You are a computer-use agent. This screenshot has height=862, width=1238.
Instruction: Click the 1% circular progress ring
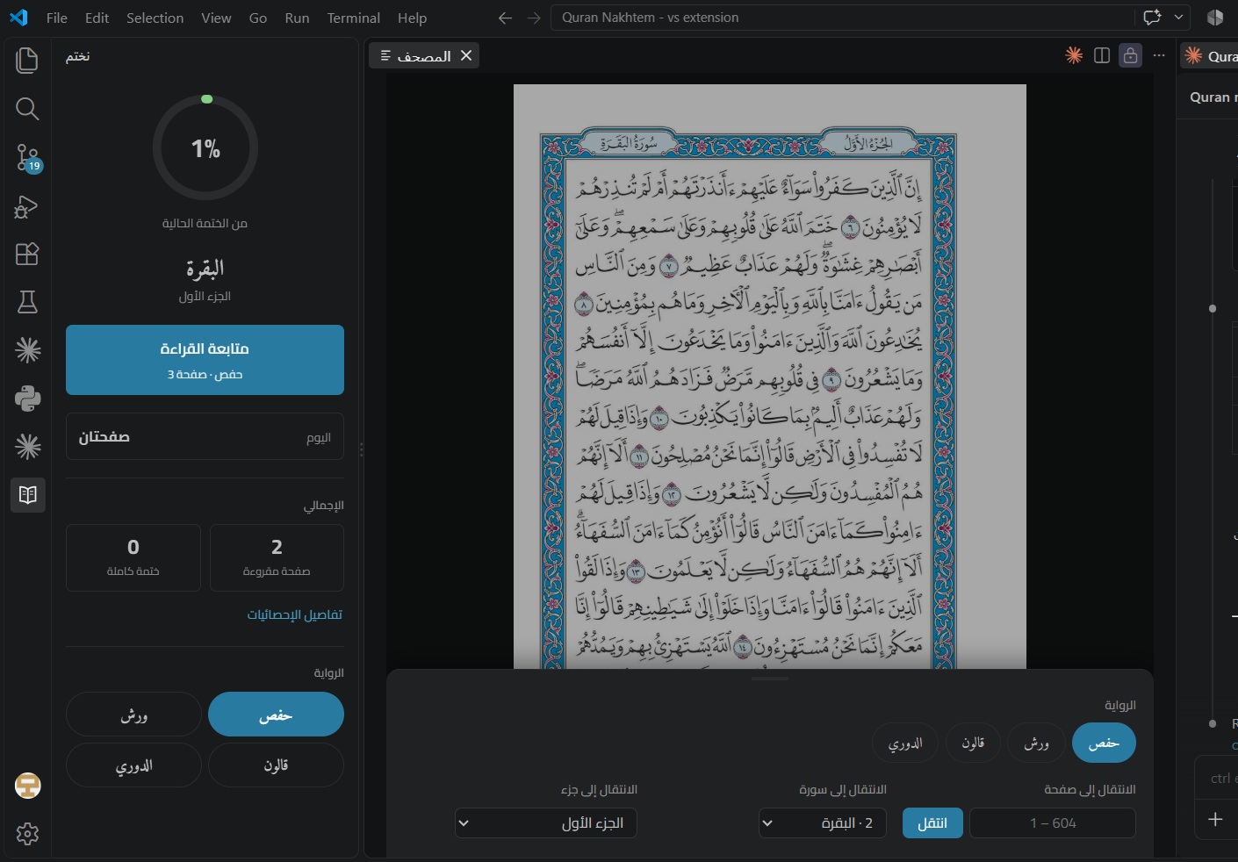coord(205,147)
